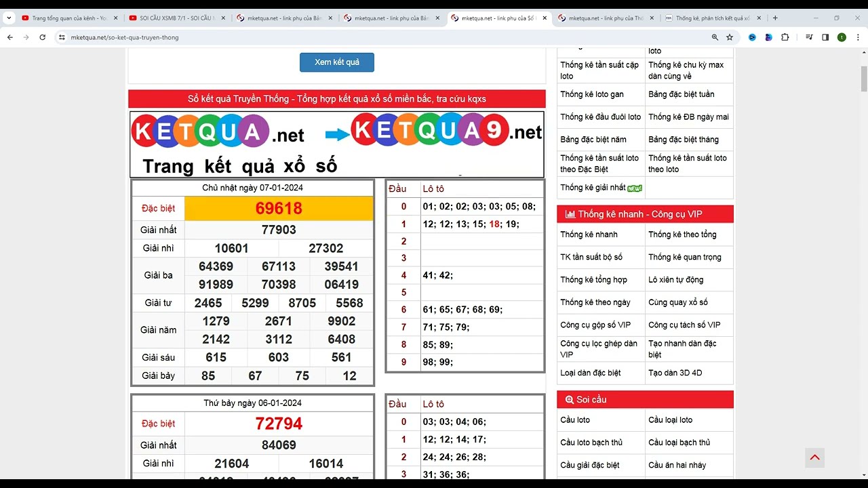Open 'Tạo dàn 3D 4D' link
This screenshot has width=868, height=488.
coord(675,373)
